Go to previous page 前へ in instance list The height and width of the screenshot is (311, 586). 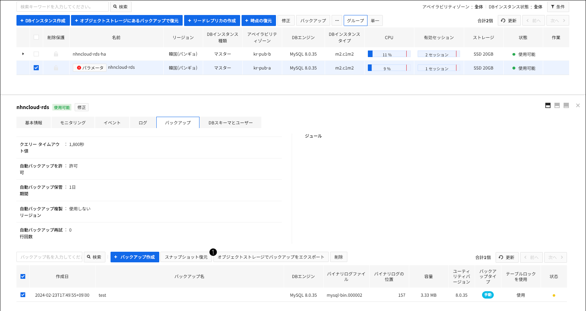534,20
